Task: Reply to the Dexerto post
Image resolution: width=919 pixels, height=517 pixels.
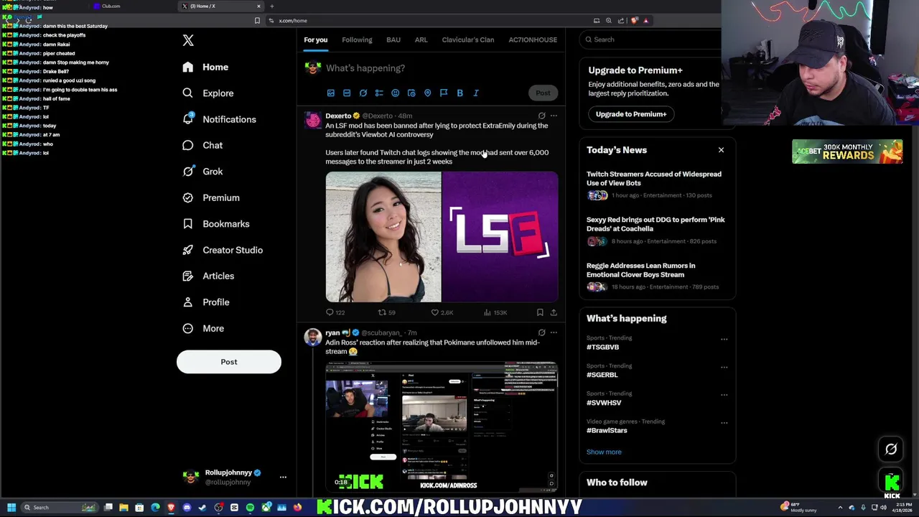Action: point(335,312)
